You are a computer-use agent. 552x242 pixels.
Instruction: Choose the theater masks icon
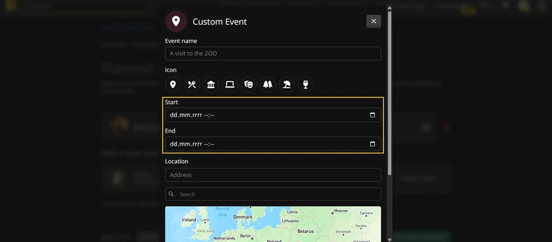[x=249, y=85]
